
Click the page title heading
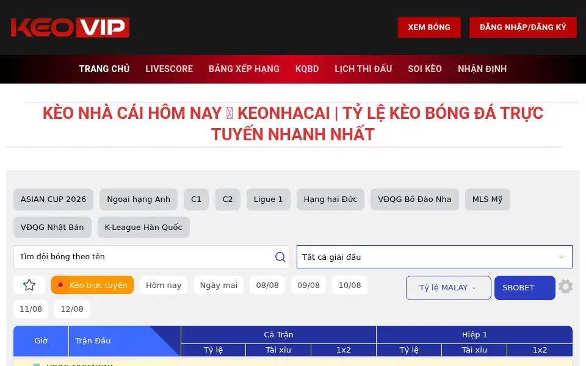point(292,124)
